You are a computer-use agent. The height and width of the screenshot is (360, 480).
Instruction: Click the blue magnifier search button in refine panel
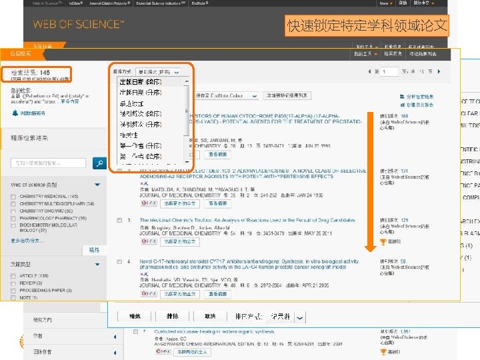pos(99,163)
